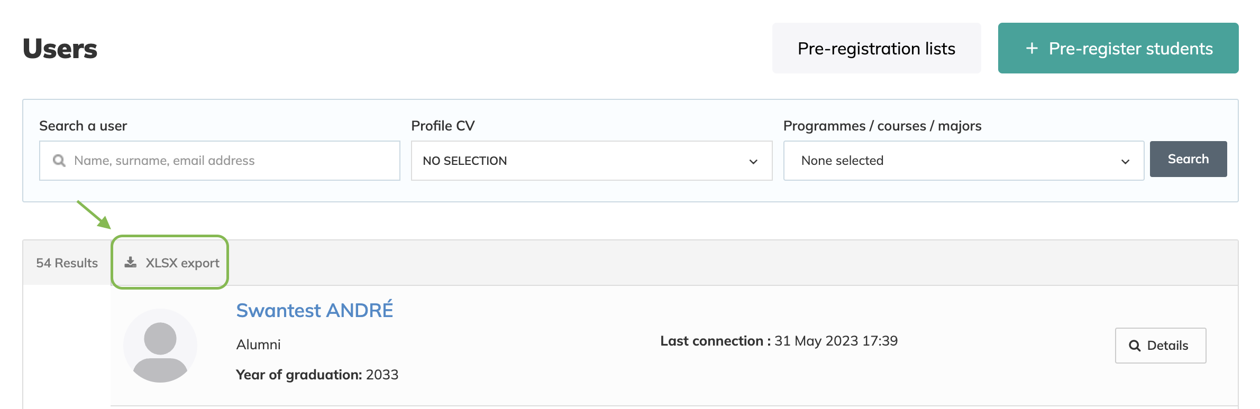Viewport: 1260px width, 409px height.
Task: Click the 54 Results counter
Action: pyautogui.click(x=67, y=263)
